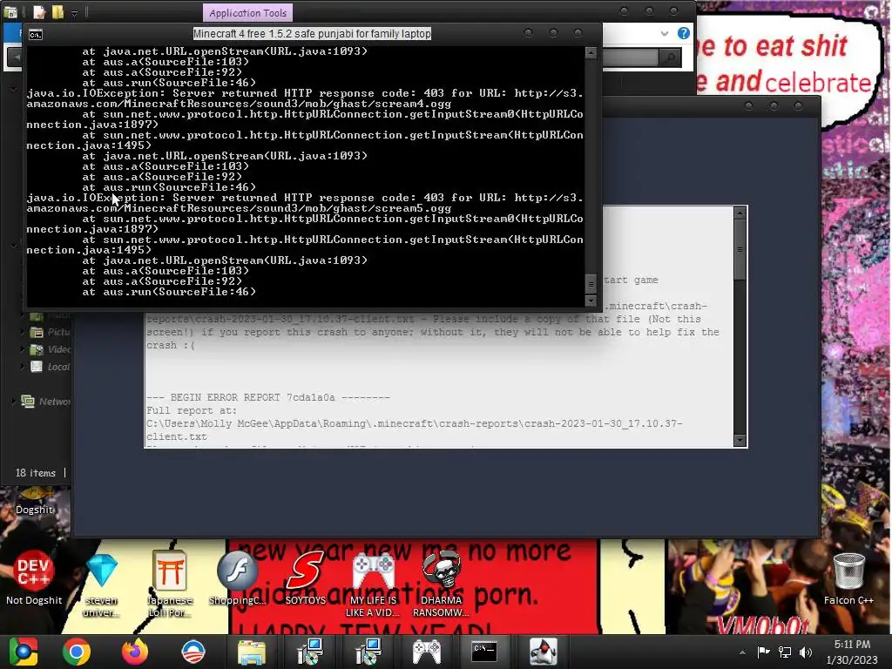The width and height of the screenshot is (892, 669).
Task: Click console scrollbar down arrow
Action: (x=591, y=301)
